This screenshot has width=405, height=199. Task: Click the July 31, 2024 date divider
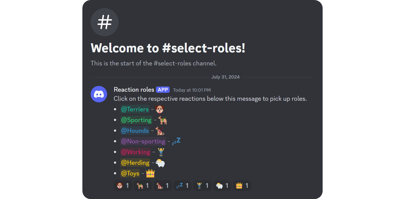click(x=225, y=77)
